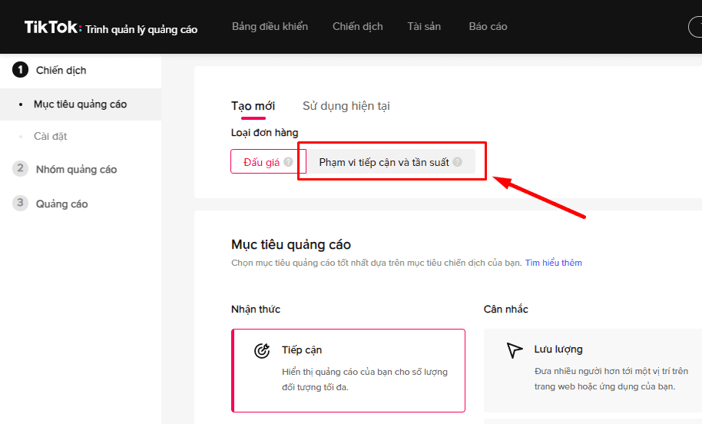
Task: Go to Cài đặt in sidebar
Action: point(51,136)
